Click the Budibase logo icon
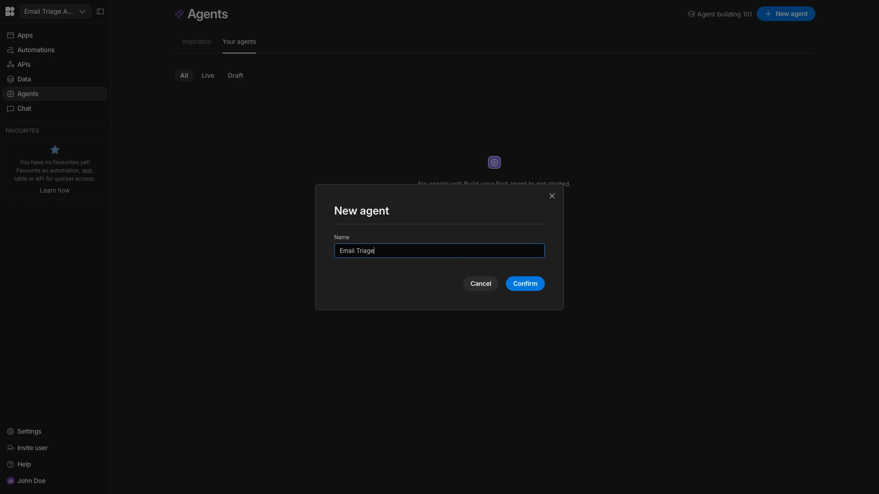Screen dimensions: 879x494 [x=10, y=11]
